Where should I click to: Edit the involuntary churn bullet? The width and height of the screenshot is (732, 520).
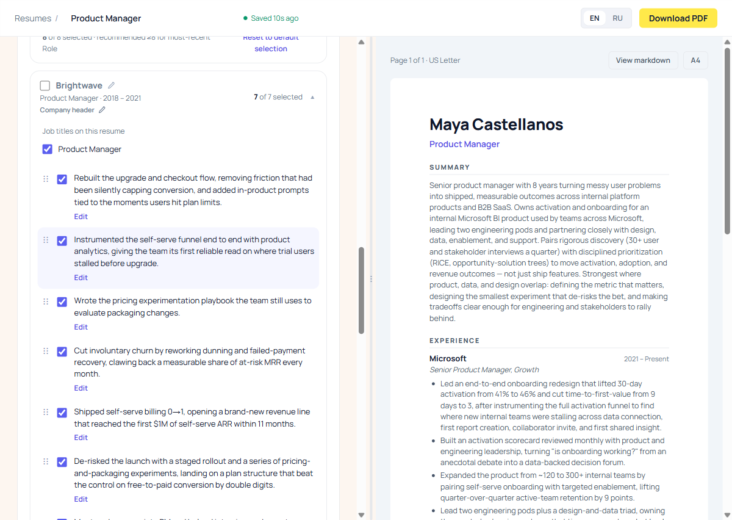tap(81, 388)
